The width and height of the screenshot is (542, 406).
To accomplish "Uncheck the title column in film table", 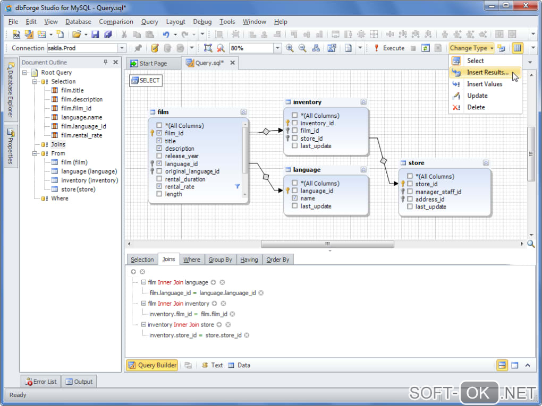I will click(159, 141).
